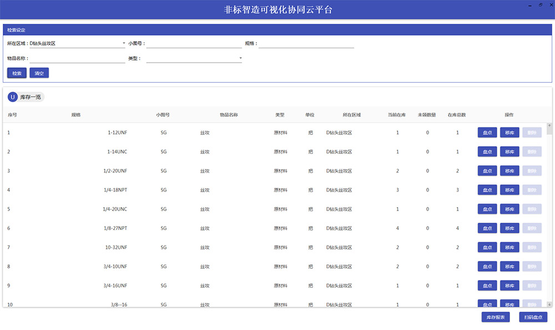This screenshot has height=330, width=555.
Task: Click the round U icon beside 库存一览
Action: 13,97
